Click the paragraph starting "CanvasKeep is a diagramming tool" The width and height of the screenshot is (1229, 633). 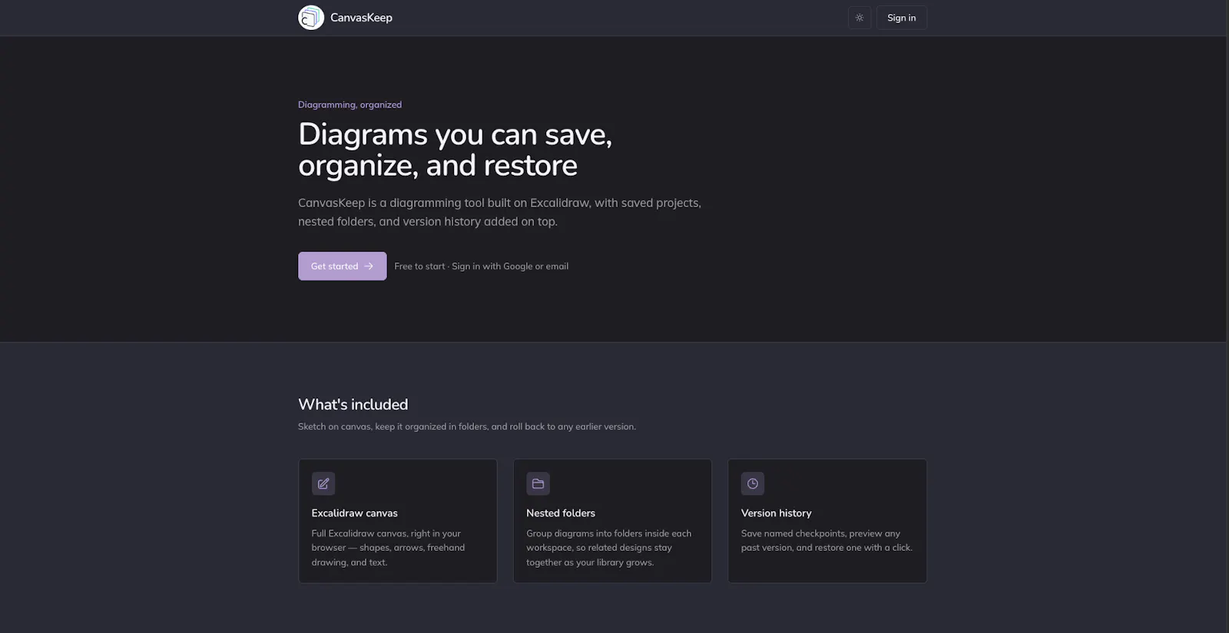(x=499, y=212)
